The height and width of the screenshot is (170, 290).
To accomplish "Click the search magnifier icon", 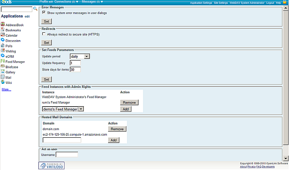I will pyautogui.click(x=35, y=8).
